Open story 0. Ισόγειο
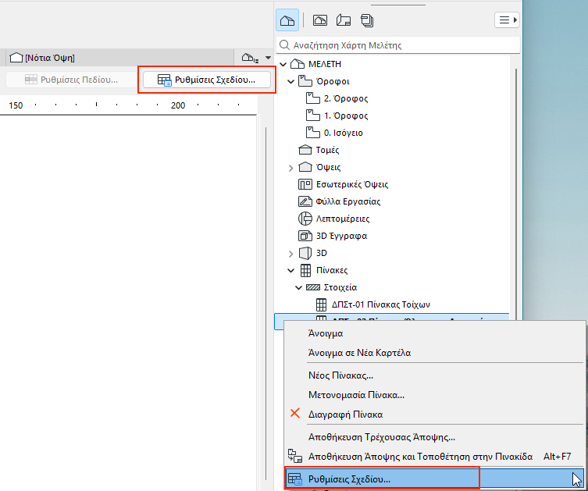 tap(343, 133)
